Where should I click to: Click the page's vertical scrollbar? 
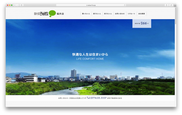click(176, 16)
